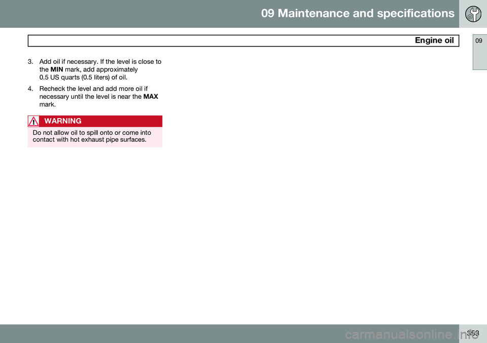Click 'contact with hot exhaust pipe surfaces' line
This screenshot has width=487, height=343.
click(x=89, y=139)
